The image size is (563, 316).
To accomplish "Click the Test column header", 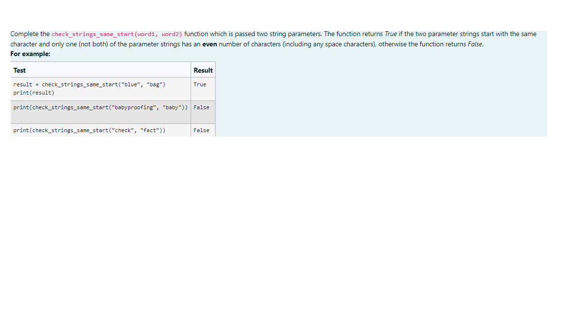I will [19, 70].
